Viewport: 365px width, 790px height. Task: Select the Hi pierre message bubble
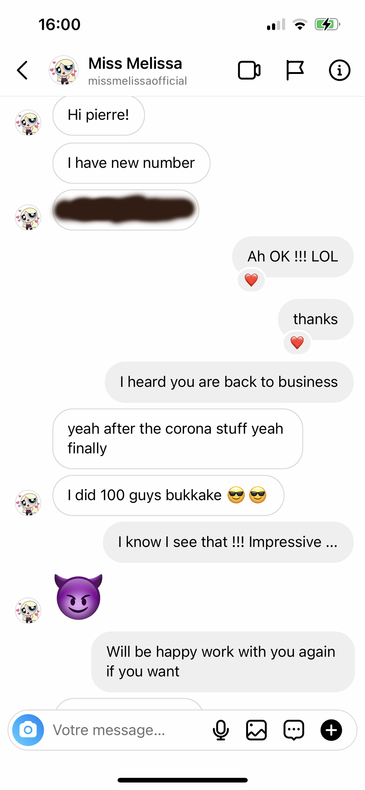(99, 115)
